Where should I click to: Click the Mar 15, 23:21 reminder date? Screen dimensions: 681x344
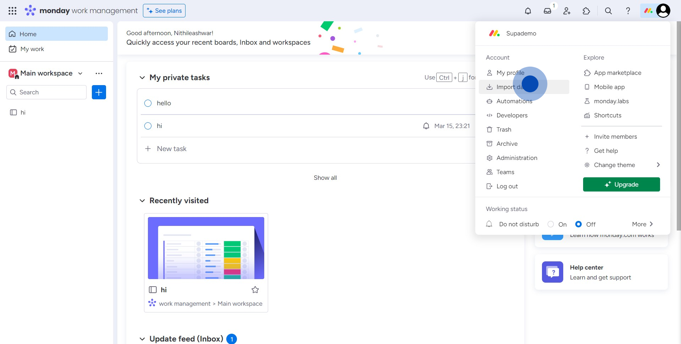tap(452, 126)
